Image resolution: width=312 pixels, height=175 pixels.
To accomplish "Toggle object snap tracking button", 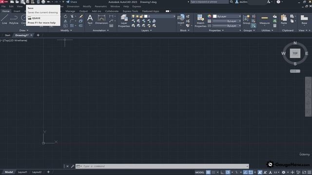I will (x=246, y=172).
